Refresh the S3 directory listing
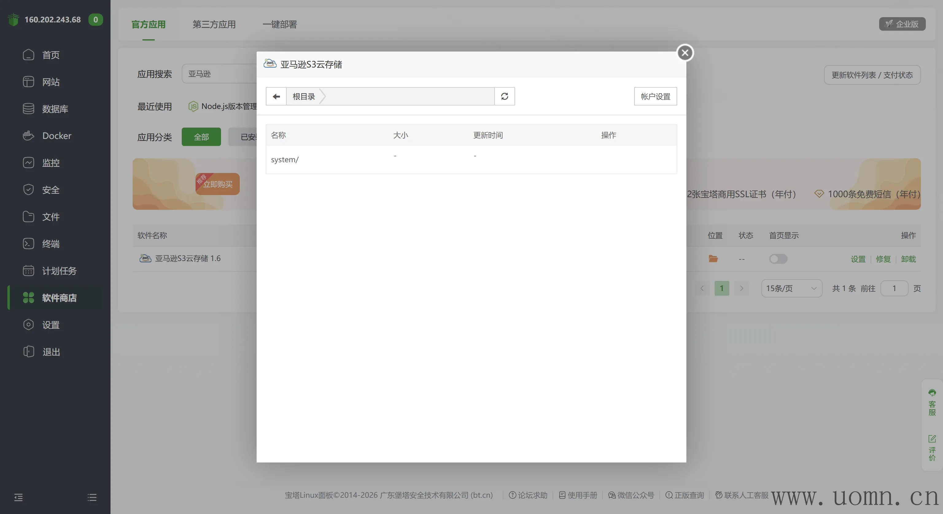Image resolution: width=943 pixels, height=514 pixels. tap(504, 96)
